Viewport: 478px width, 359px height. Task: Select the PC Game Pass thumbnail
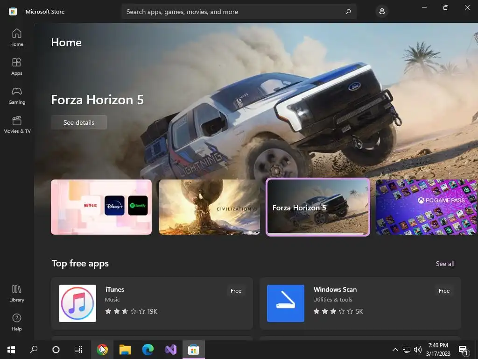pos(426,207)
